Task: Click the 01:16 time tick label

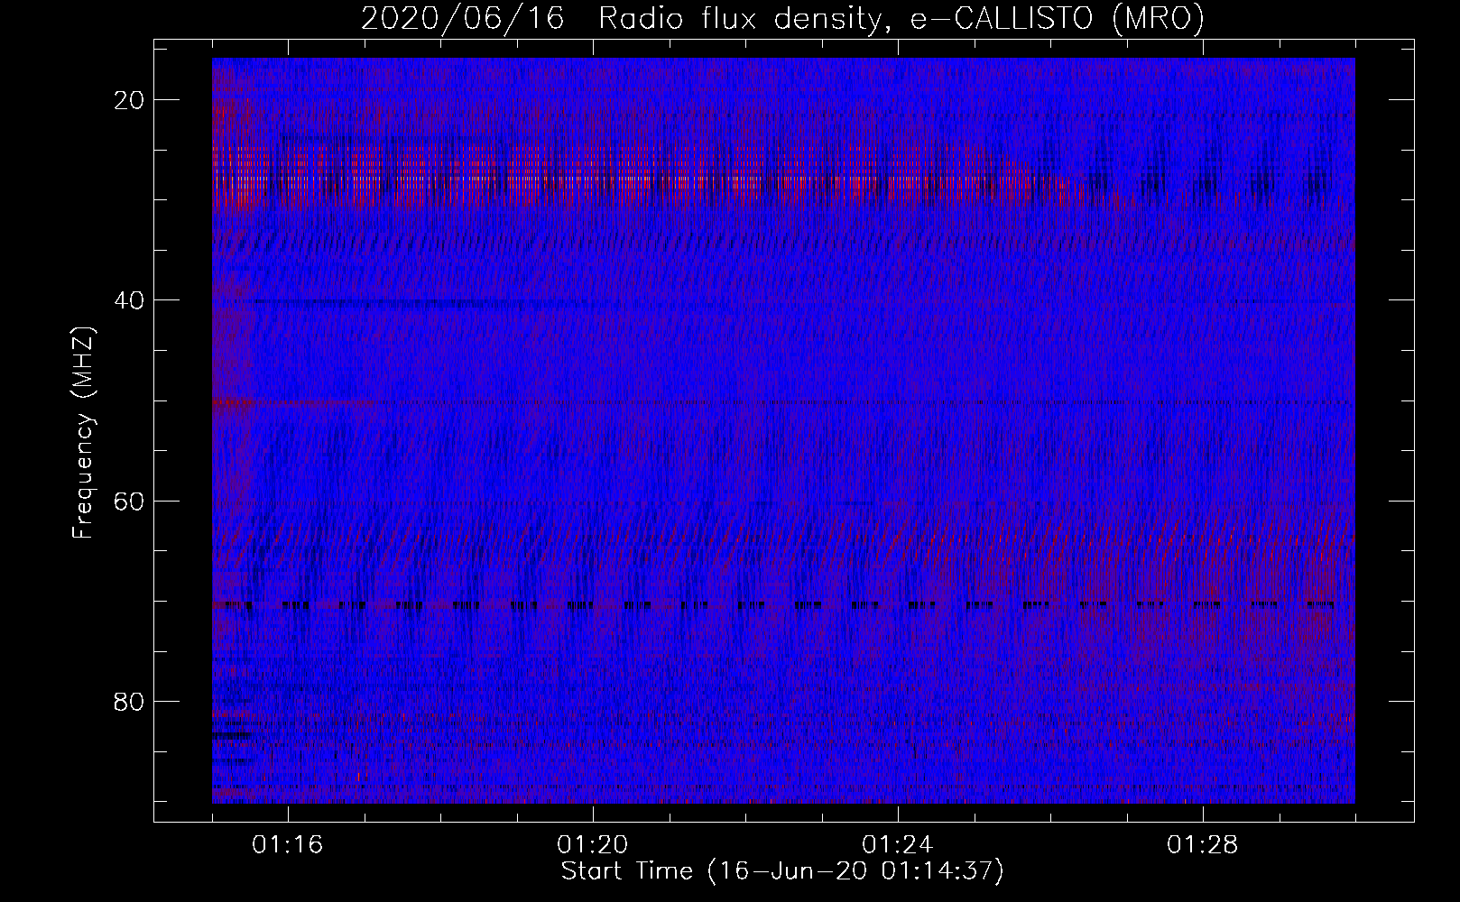Action: [288, 845]
